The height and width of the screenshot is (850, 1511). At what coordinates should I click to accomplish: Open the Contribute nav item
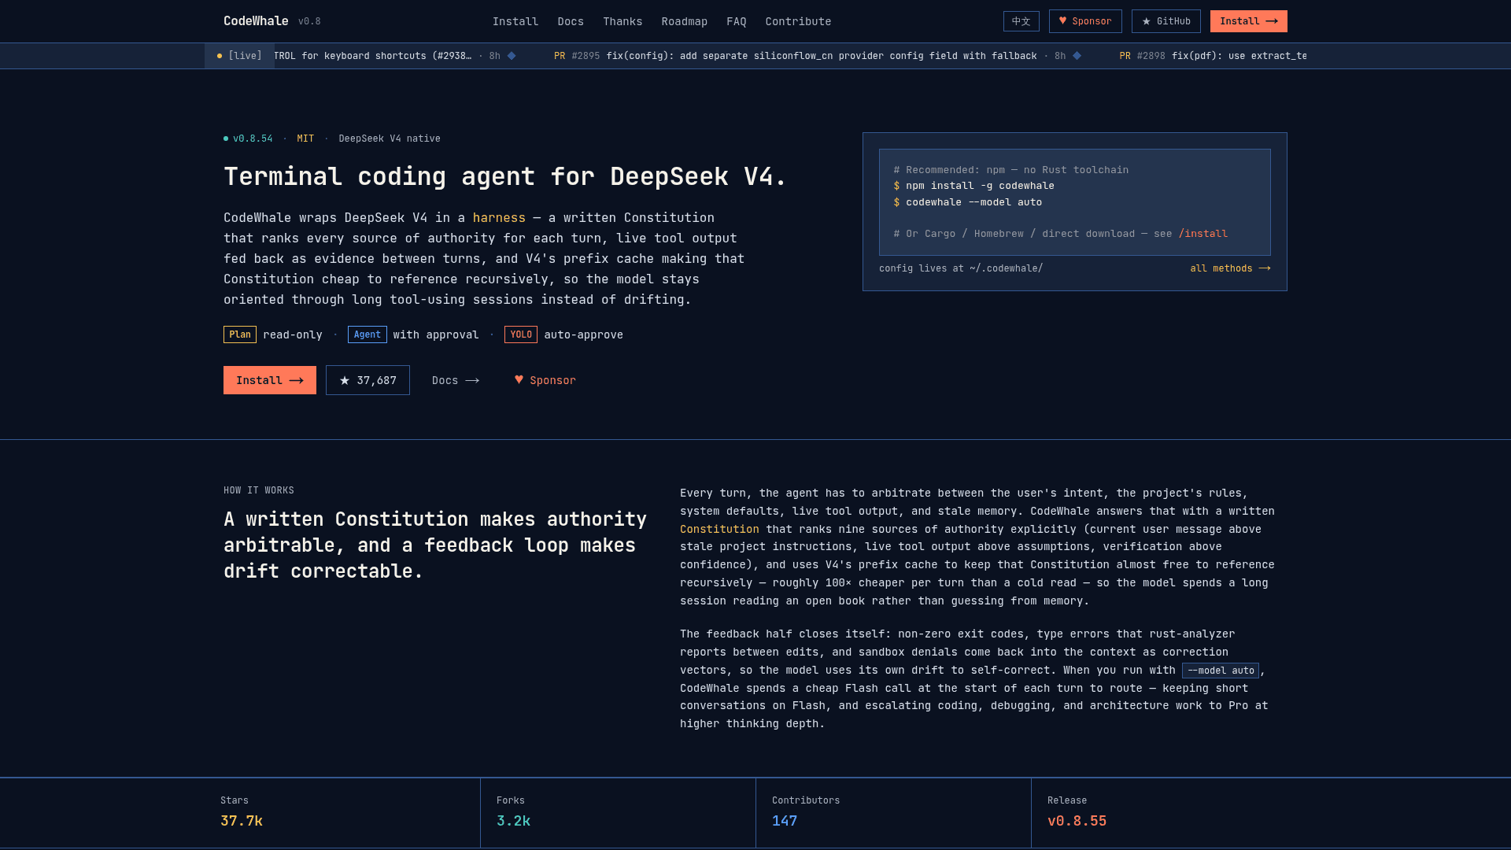[x=798, y=21]
